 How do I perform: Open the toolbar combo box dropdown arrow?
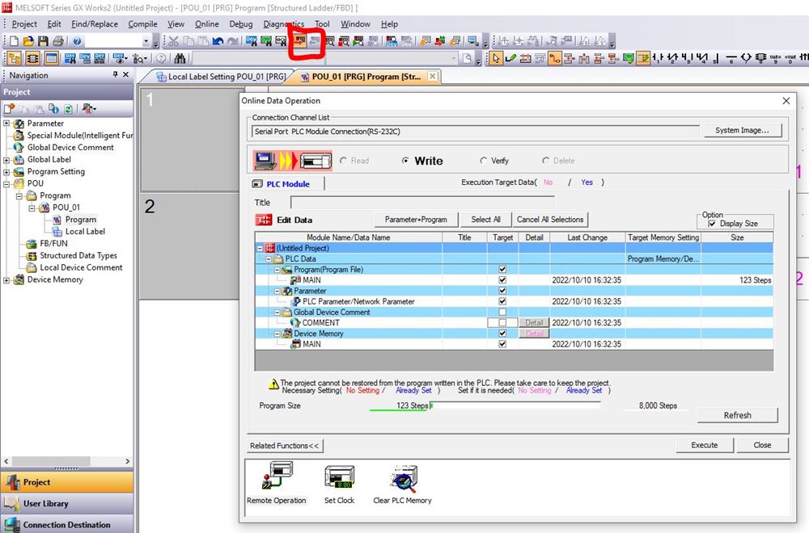click(x=146, y=41)
